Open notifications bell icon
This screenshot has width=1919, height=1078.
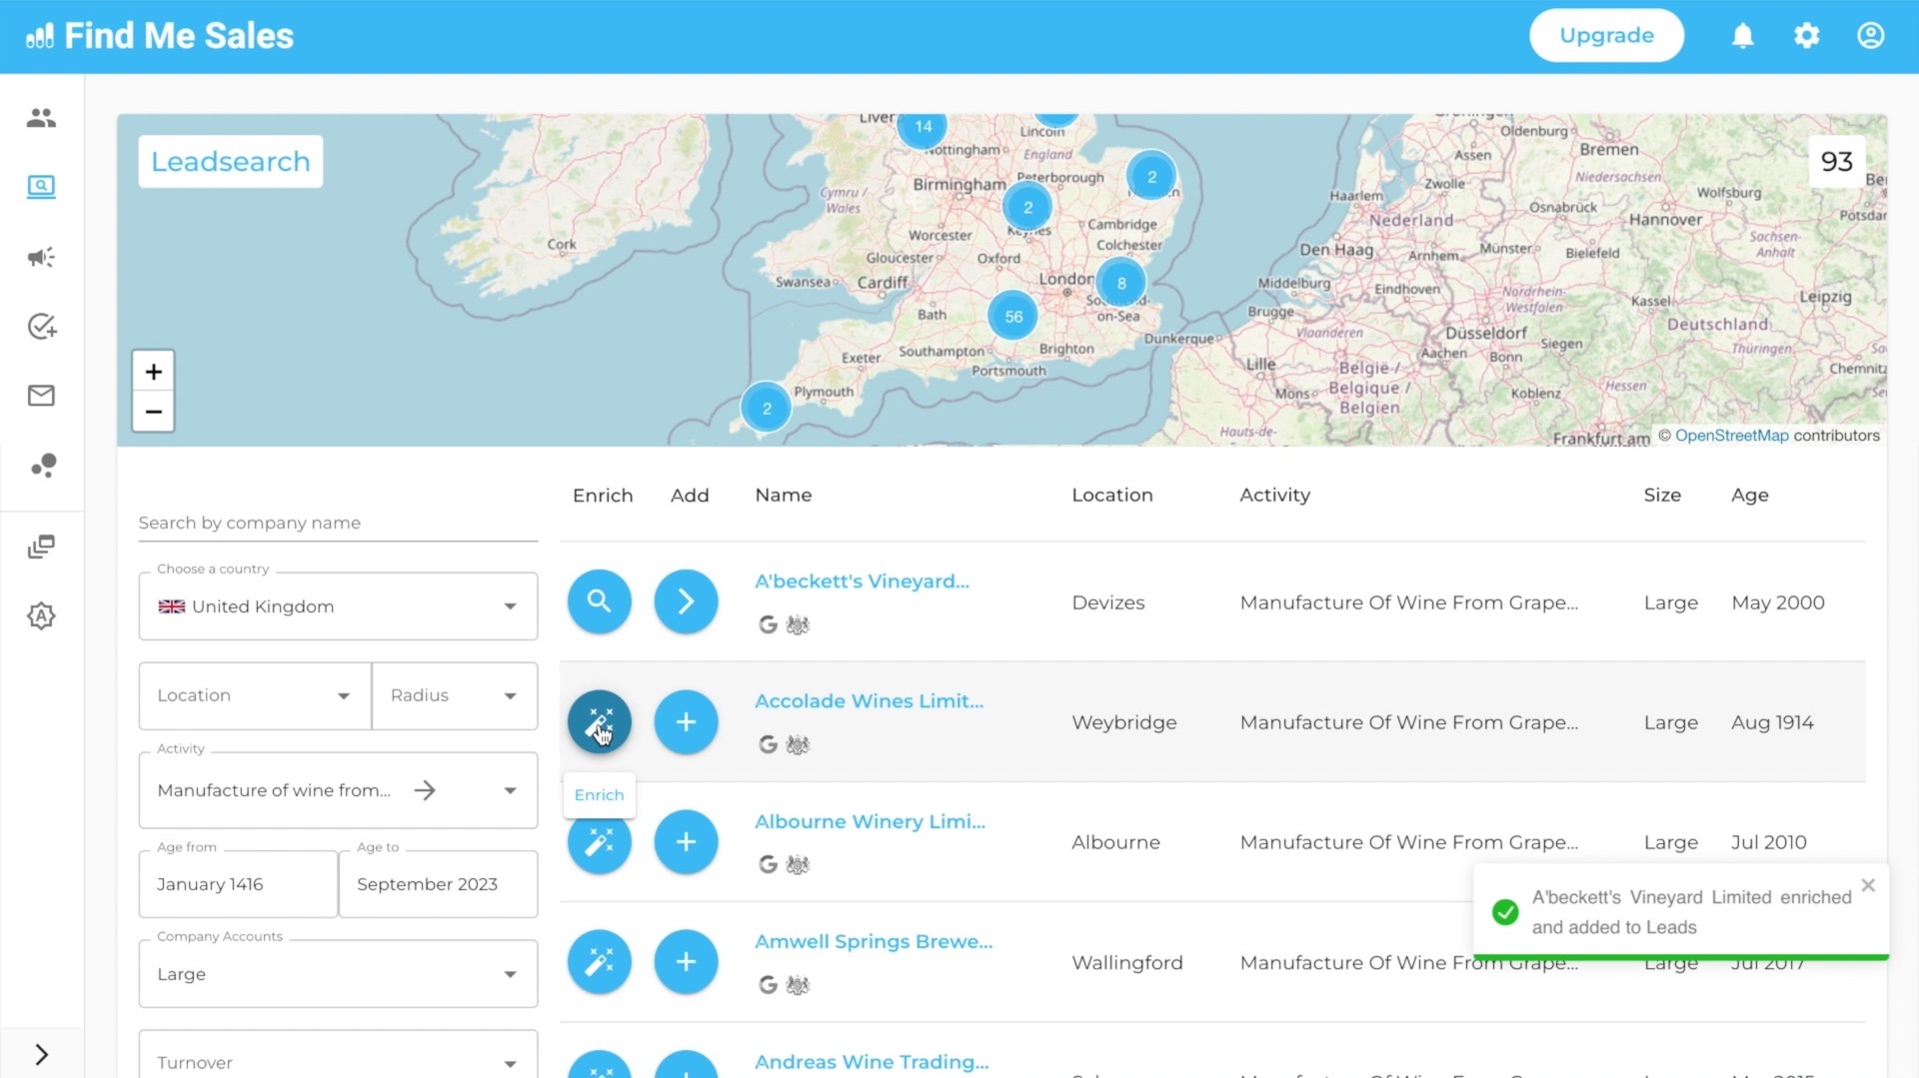click(x=1742, y=36)
